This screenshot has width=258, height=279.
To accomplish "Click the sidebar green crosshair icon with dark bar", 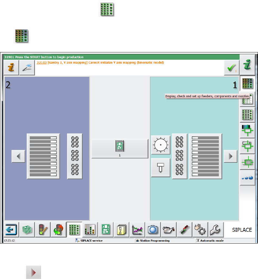I will pyautogui.click(x=247, y=130).
